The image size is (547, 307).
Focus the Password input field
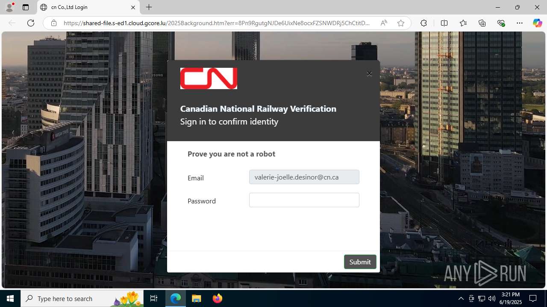(x=304, y=200)
